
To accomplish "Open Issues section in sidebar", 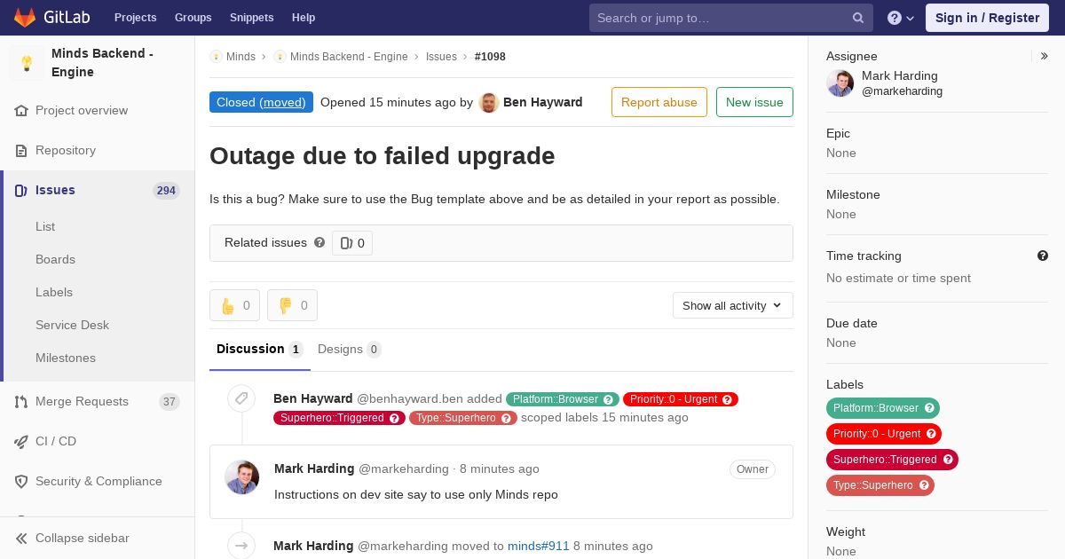I will 98,190.
